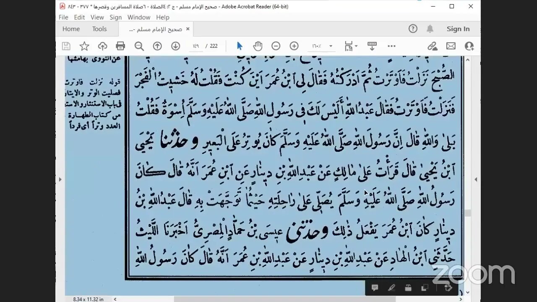Image resolution: width=537 pixels, height=302 pixels.
Task: Share a link to the file
Action: (433, 46)
